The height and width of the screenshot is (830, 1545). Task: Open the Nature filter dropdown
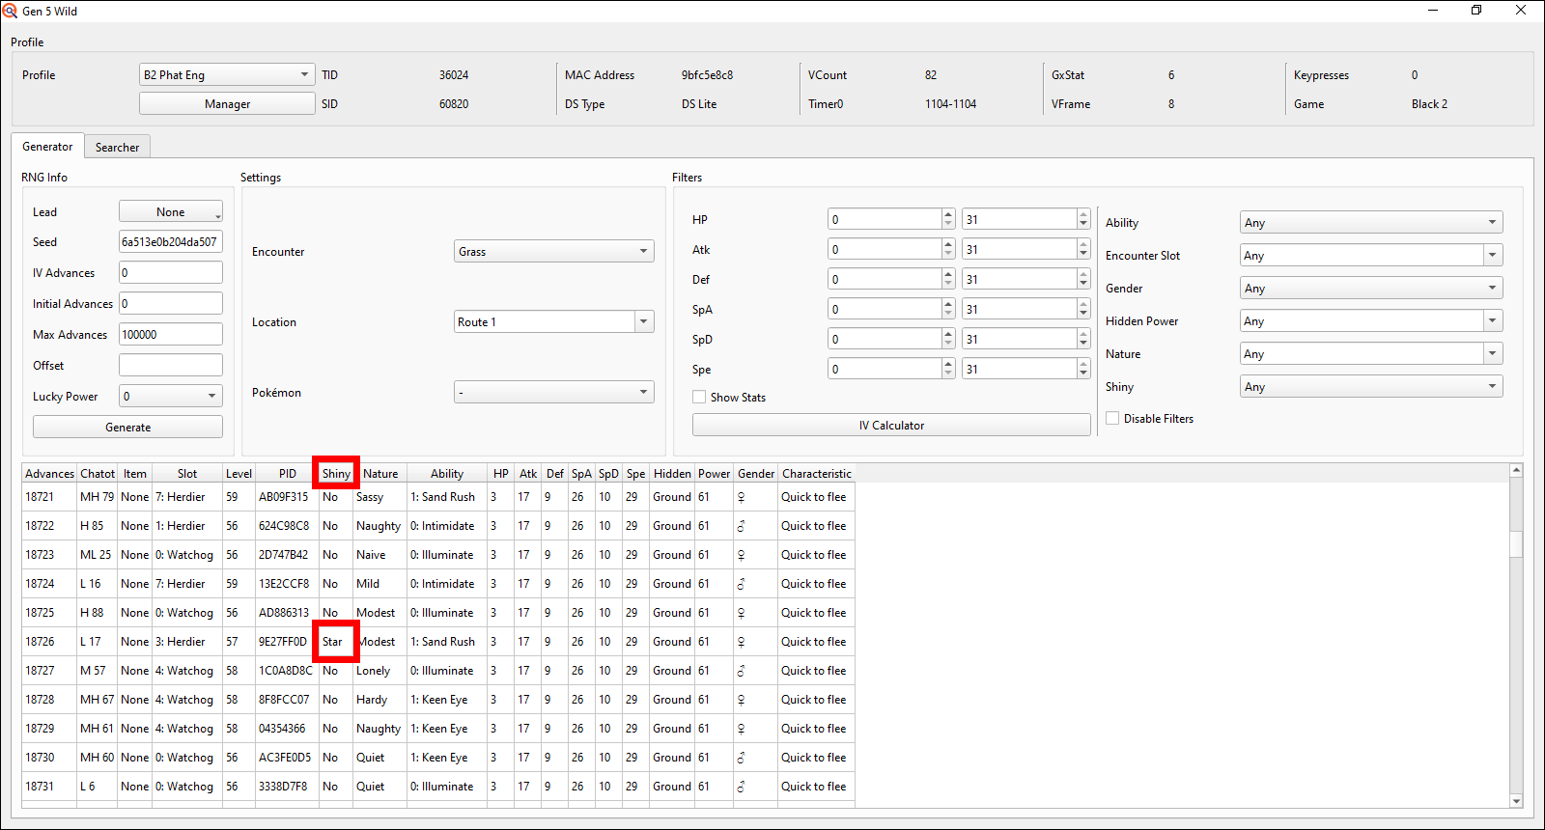(1370, 354)
